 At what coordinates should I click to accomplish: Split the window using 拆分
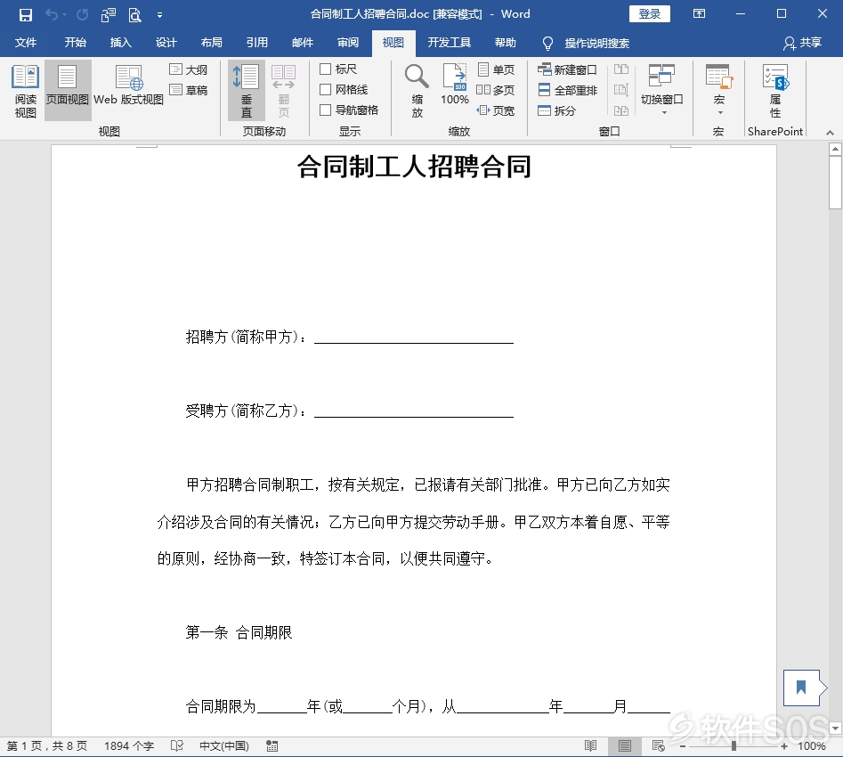tap(557, 110)
